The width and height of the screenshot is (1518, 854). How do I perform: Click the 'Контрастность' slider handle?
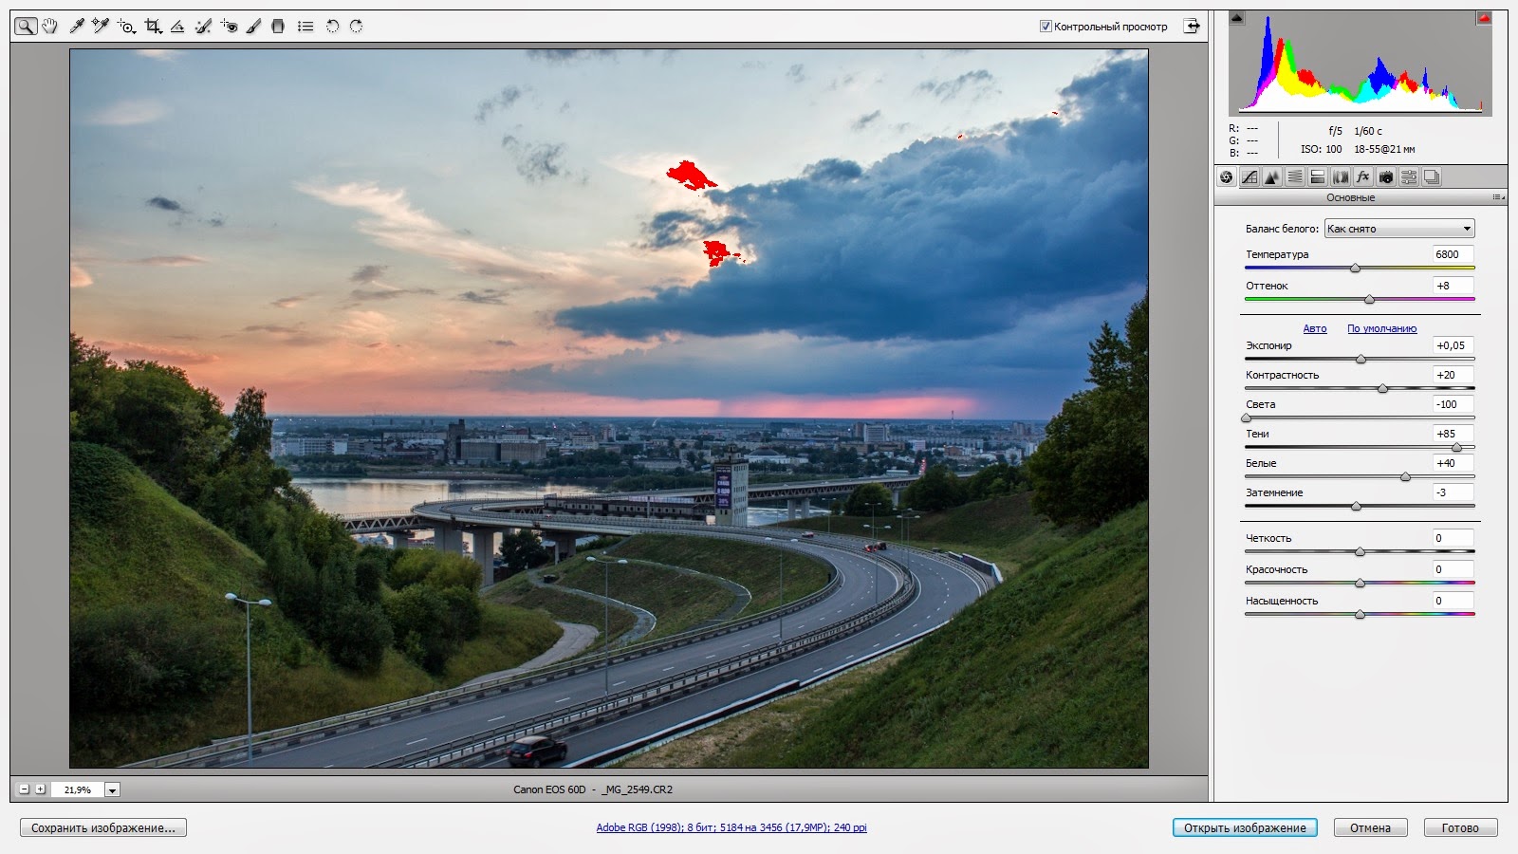coord(1382,389)
